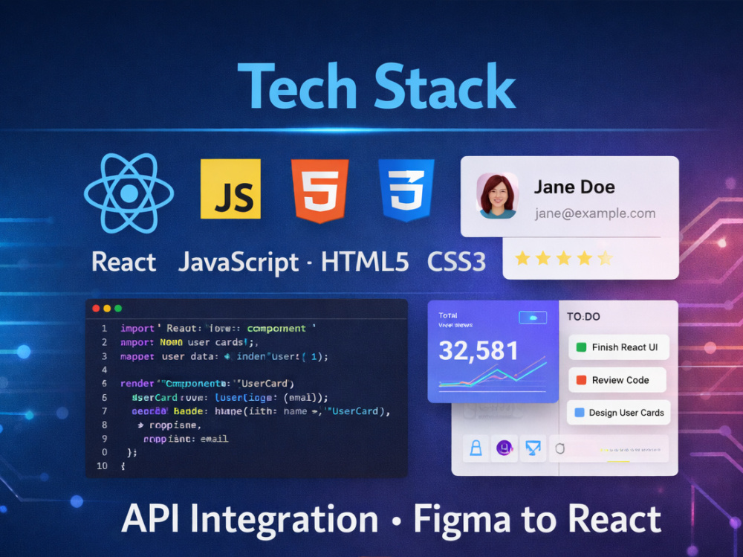Click the yellow JS logo
This screenshot has height=557, width=743.
click(230, 189)
